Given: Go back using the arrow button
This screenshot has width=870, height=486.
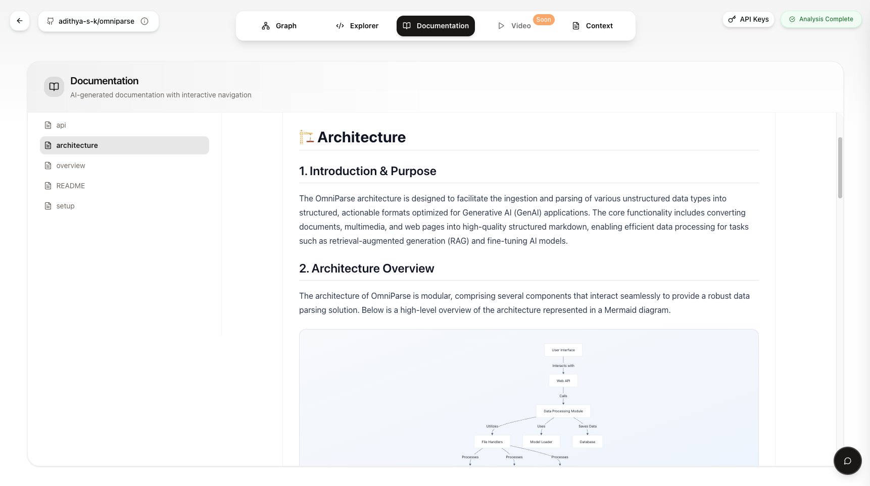Looking at the screenshot, I should point(20,21).
